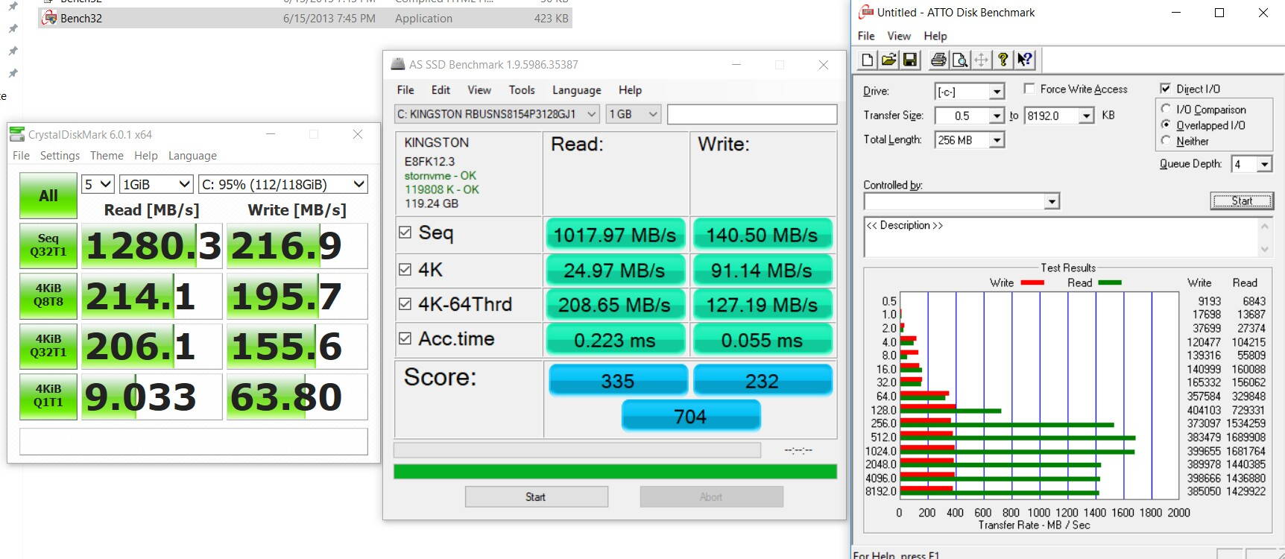Viewport: 1285px width, 559px height.
Task: Activate the context help arrow icon
Action: coord(1025,60)
